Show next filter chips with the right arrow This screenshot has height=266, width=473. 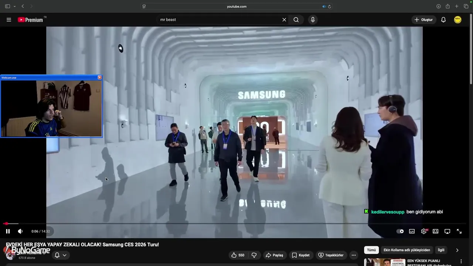(457, 250)
